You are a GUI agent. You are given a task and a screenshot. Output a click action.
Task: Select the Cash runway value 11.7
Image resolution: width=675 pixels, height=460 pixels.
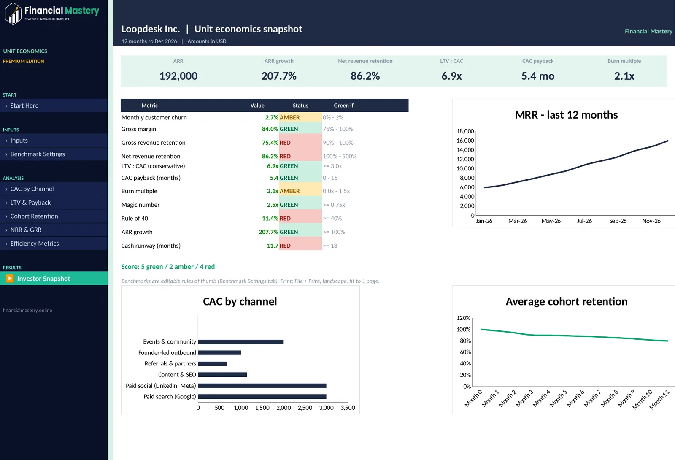pyautogui.click(x=273, y=246)
